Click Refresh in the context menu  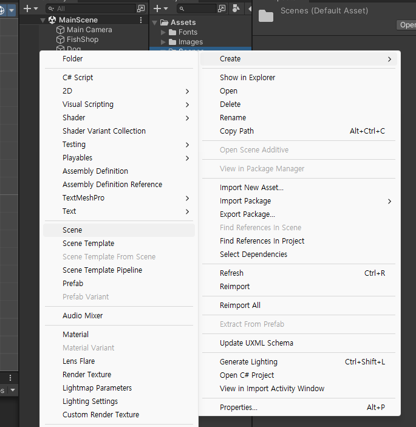299,273
